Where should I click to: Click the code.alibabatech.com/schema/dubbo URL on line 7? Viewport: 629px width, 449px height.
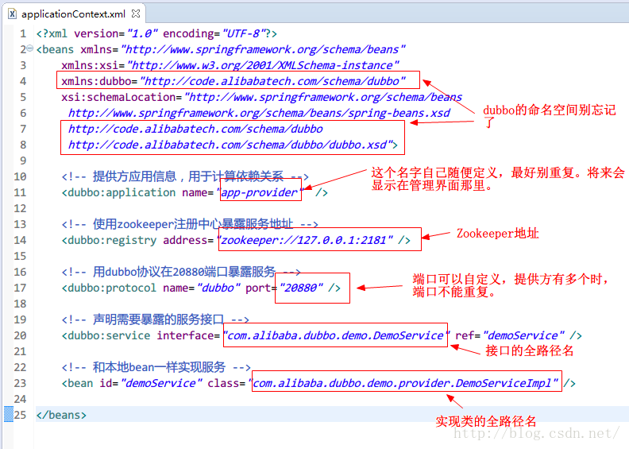tap(195, 129)
